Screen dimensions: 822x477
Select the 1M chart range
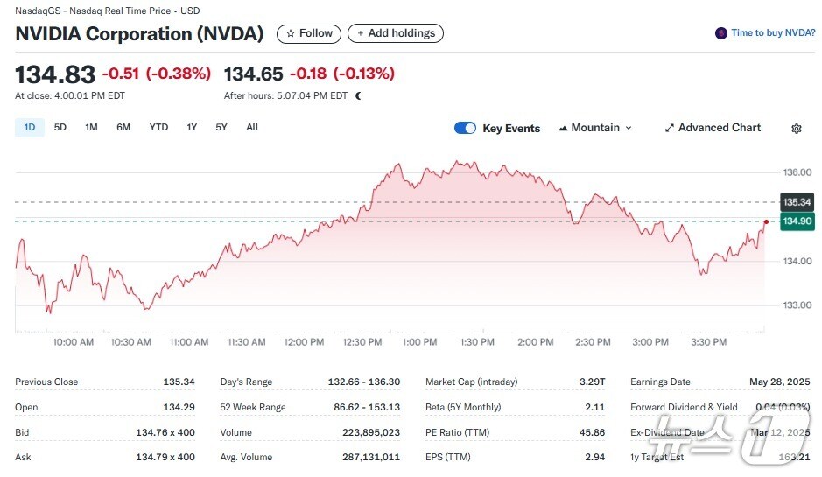tap(91, 128)
